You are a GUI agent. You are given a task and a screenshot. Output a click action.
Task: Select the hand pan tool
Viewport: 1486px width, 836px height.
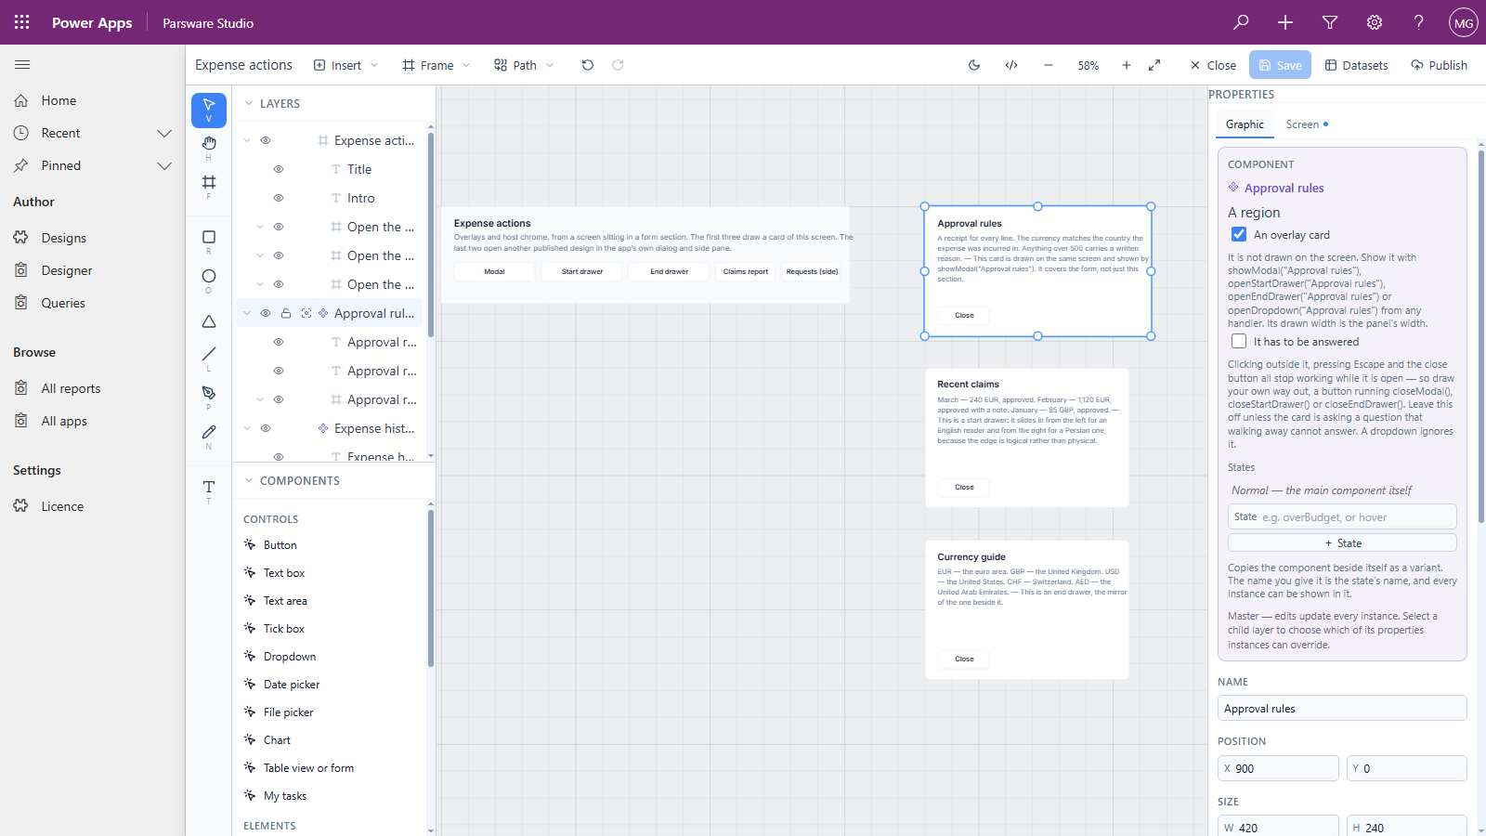(x=209, y=147)
